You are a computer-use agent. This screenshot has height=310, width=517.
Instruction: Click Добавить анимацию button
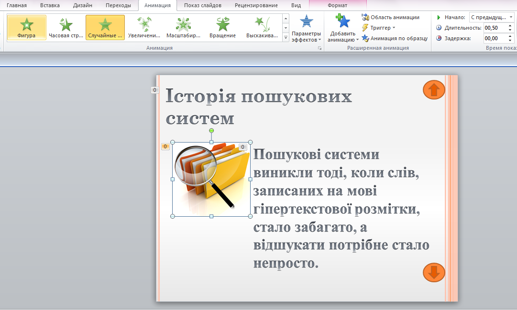[x=343, y=29]
